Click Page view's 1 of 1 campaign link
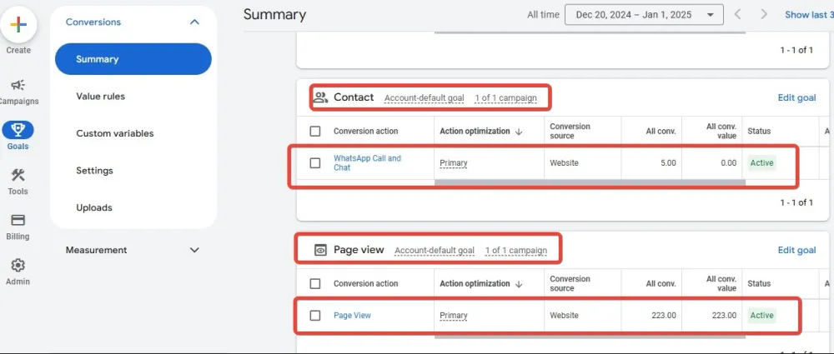 [516, 251]
